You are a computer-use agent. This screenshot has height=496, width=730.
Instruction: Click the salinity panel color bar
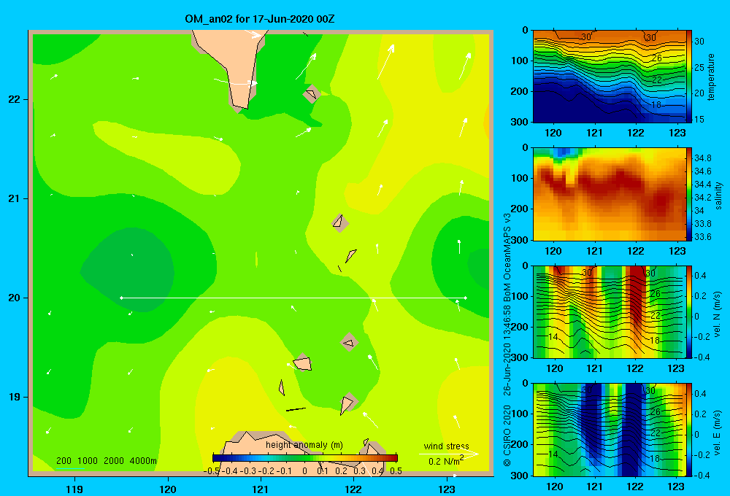tap(689, 194)
